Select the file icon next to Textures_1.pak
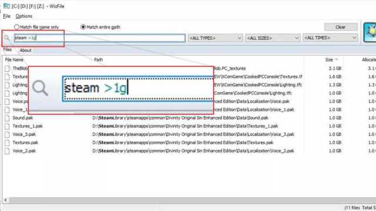 [7, 126]
